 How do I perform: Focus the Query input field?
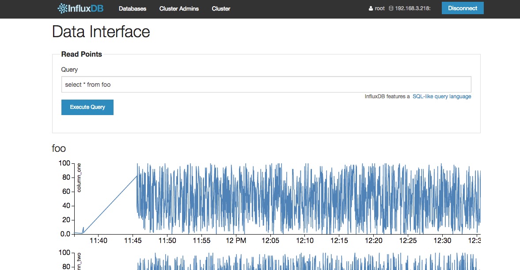266,85
